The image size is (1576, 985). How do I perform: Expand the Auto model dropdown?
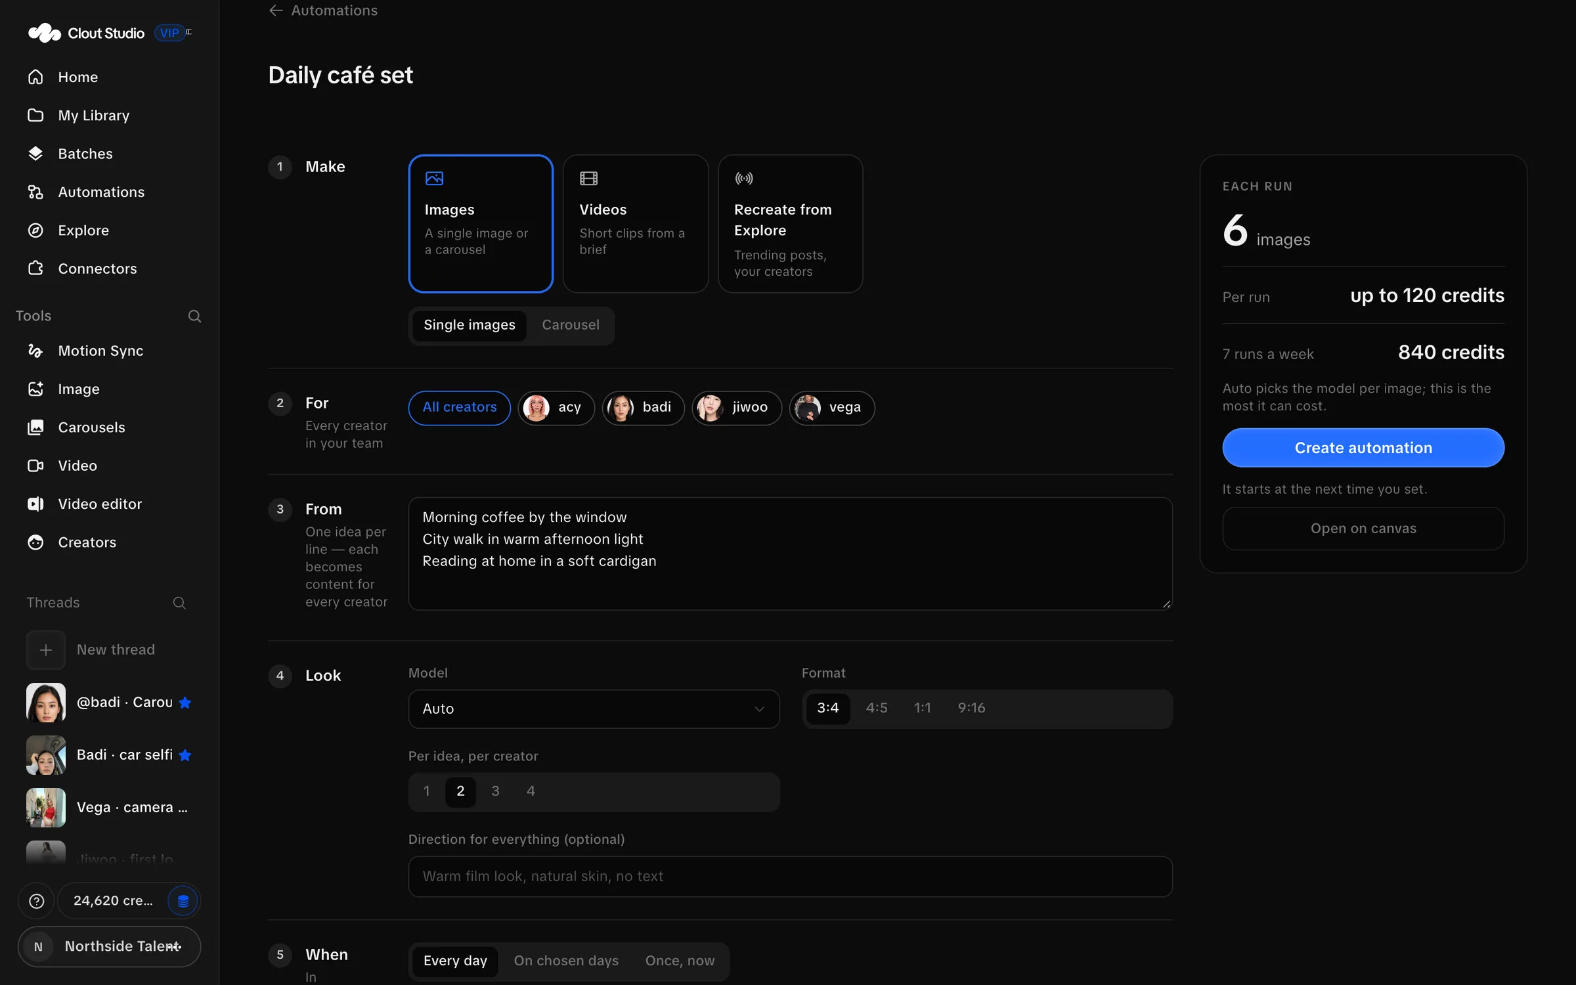(594, 709)
